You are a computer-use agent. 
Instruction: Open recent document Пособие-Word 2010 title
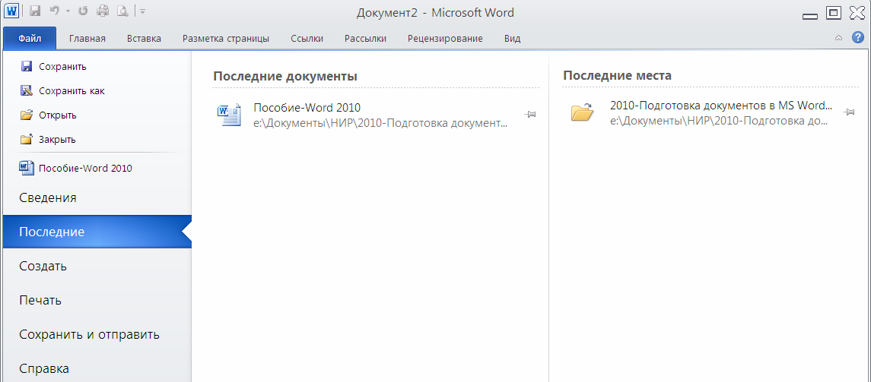tap(307, 108)
